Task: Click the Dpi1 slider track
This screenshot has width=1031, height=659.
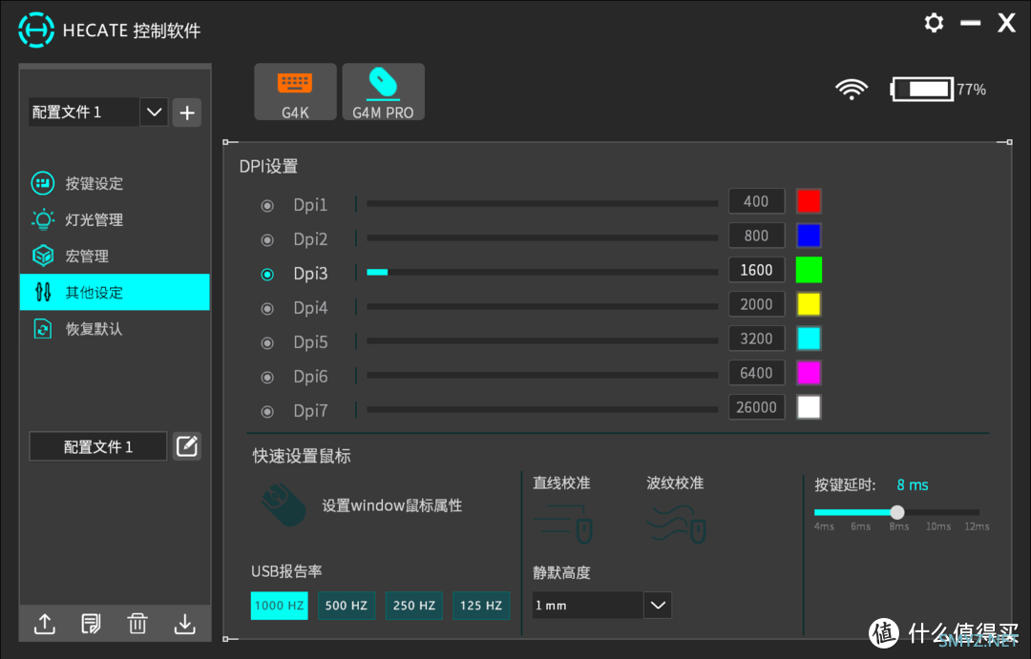Action: tap(542, 204)
